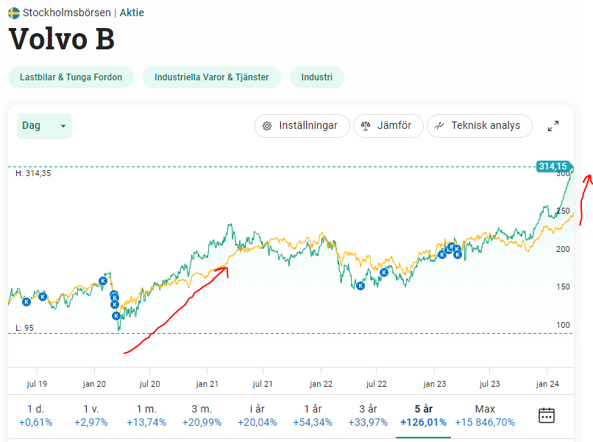593x442 pixels.
Task: Click chart icon in Teknisk analys button
Action: tap(439, 126)
